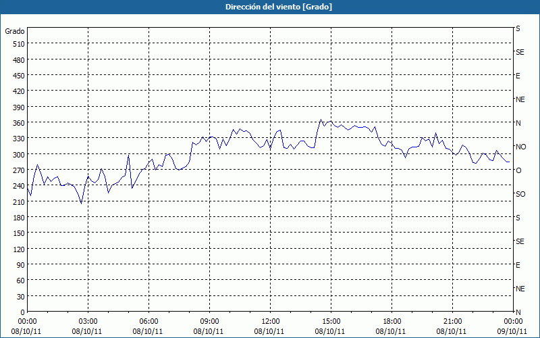Image resolution: width=540 pixels, height=338 pixels.
Task: Pick the 330 y-axis value
Action: pyautogui.click(x=19, y=139)
